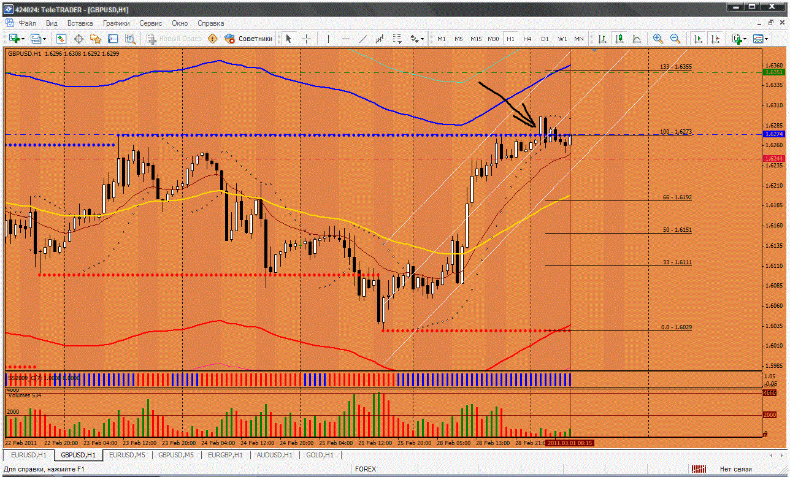Switch to the AUDUSD,H1 chart tab

coord(275,455)
